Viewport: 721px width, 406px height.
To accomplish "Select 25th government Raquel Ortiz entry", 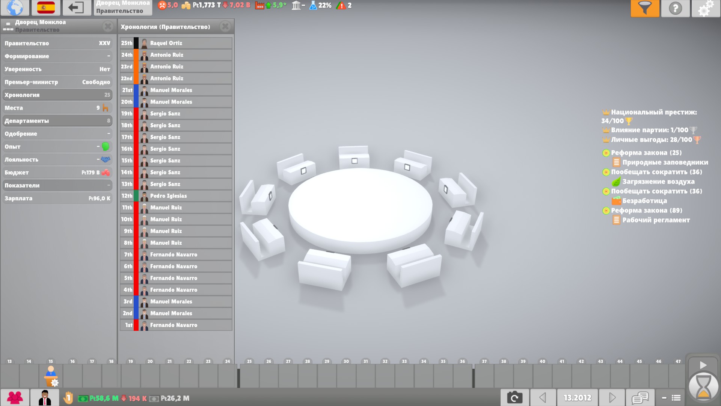I will [x=176, y=43].
